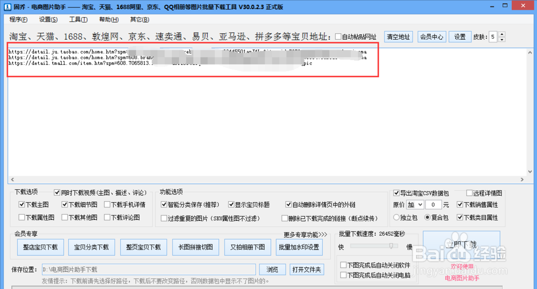This screenshot has width=537, height=289.
Task: Open the 设置(S) menu
Action: coord(48,19)
